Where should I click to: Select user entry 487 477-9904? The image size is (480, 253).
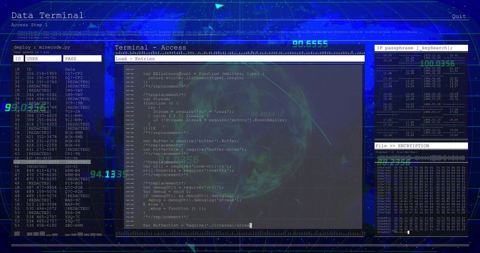click(41, 187)
